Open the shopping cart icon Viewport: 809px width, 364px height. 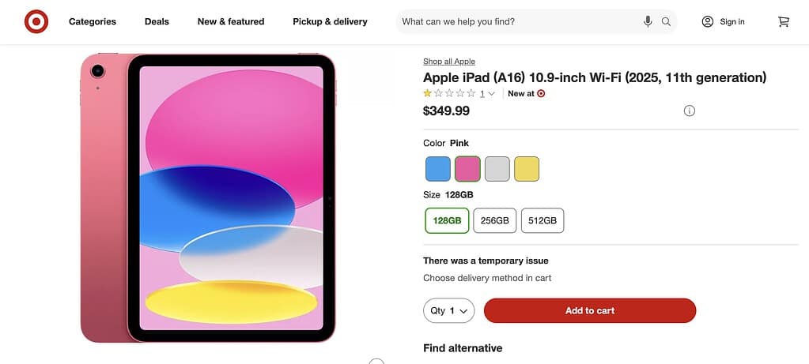pos(783,22)
